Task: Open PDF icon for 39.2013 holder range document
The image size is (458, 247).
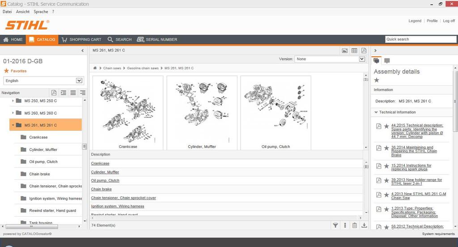Action: [378, 180]
